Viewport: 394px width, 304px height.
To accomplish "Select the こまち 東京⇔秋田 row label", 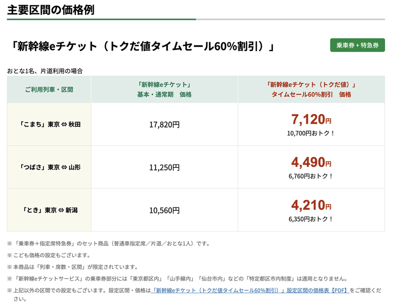I will tap(49, 124).
